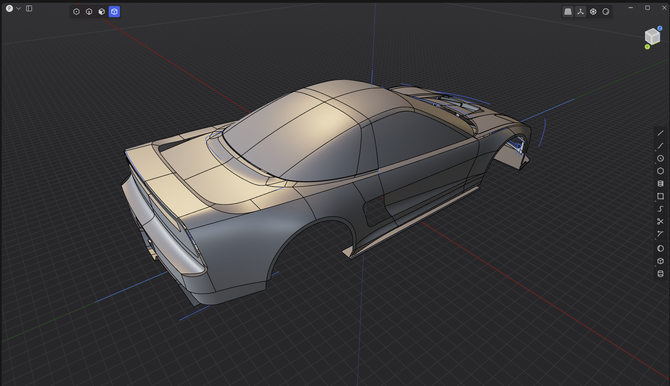Image resolution: width=670 pixels, height=386 pixels.
Task: Maximize the application window
Action: click(x=648, y=8)
